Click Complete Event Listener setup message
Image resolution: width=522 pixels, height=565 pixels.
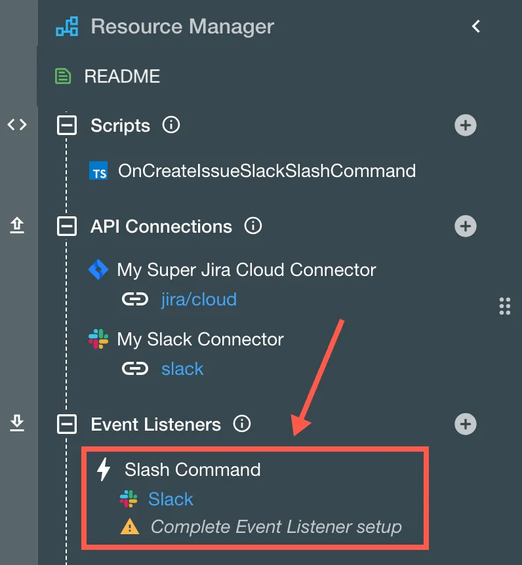point(276,527)
